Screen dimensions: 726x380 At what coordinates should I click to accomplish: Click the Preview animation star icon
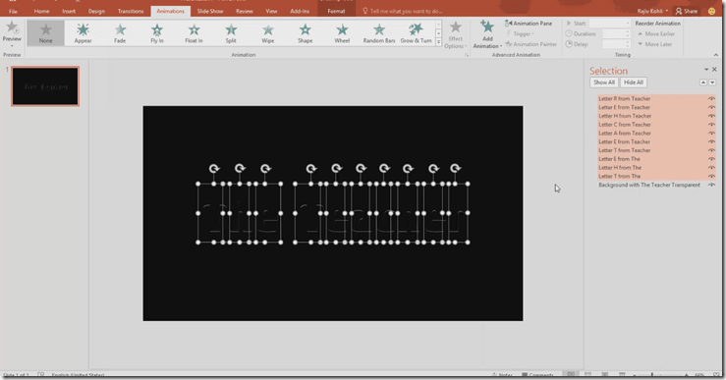click(12, 27)
